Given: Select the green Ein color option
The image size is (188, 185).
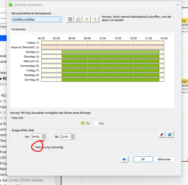Looking at the screenshot, I should point(83,123).
